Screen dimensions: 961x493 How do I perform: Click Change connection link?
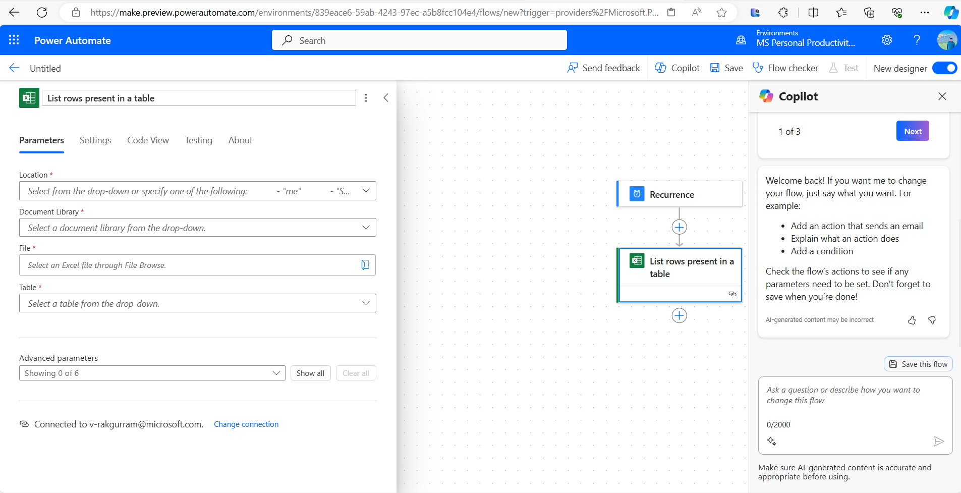pyautogui.click(x=246, y=424)
